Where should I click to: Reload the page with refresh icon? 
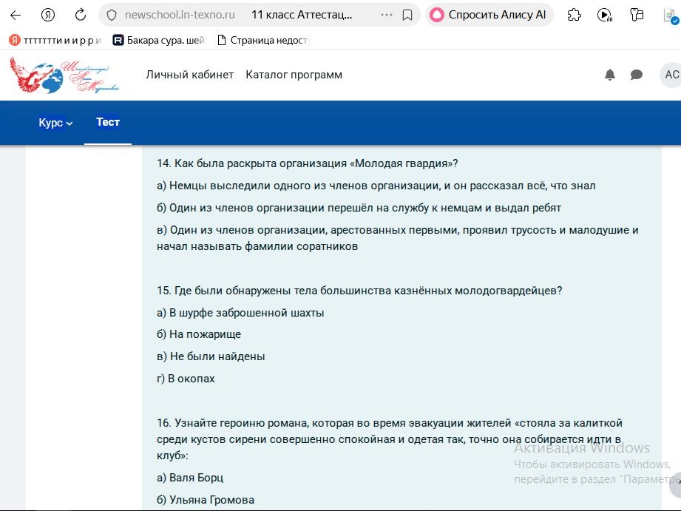coord(81,16)
